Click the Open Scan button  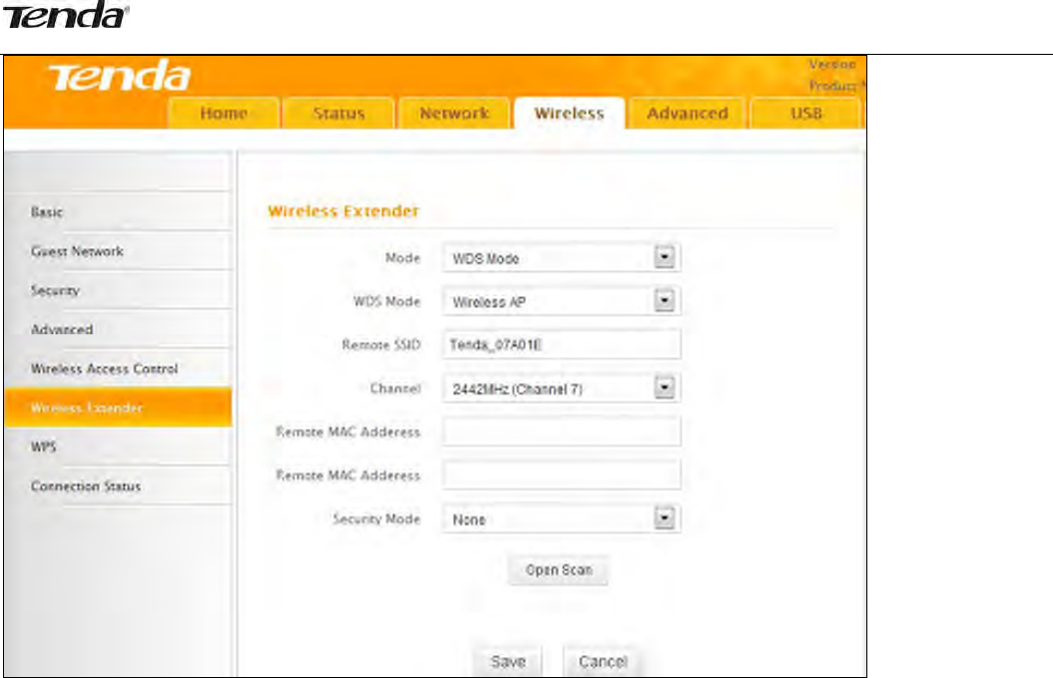[x=558, y=570]
